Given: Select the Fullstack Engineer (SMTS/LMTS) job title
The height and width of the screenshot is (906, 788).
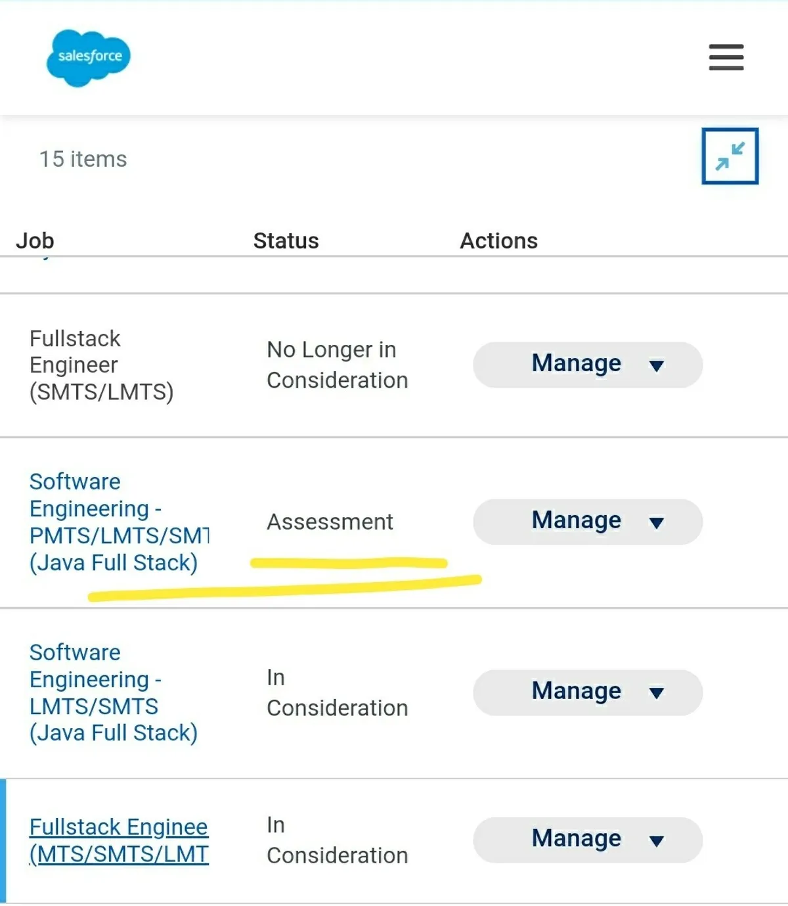Looking at the screenshot, I should click(101, 365).
